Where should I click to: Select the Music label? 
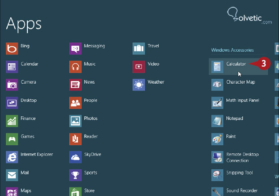click(x=90, y=64)
